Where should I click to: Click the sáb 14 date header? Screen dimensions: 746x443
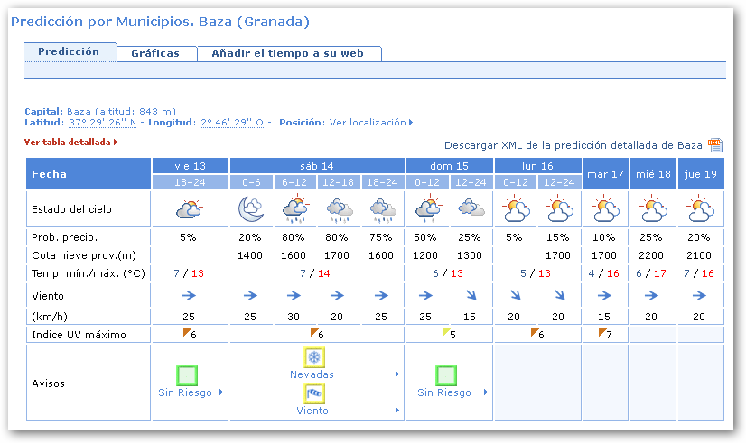[317, 166]
